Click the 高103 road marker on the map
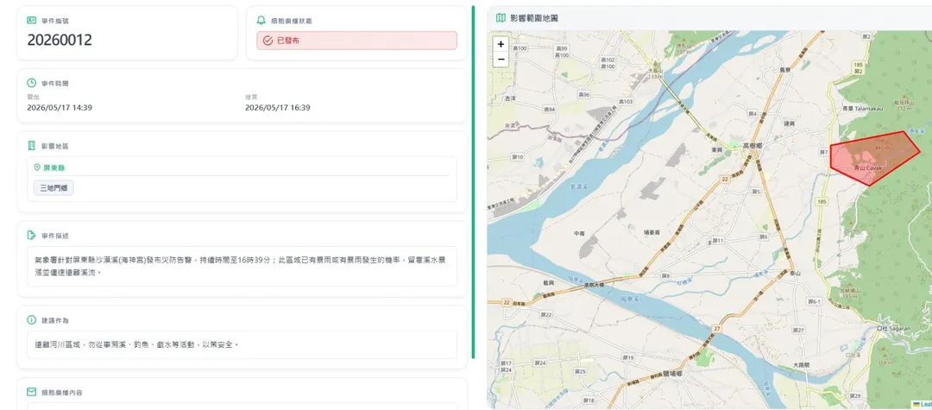This screenshot has height=410, width=932. [626, 102]
